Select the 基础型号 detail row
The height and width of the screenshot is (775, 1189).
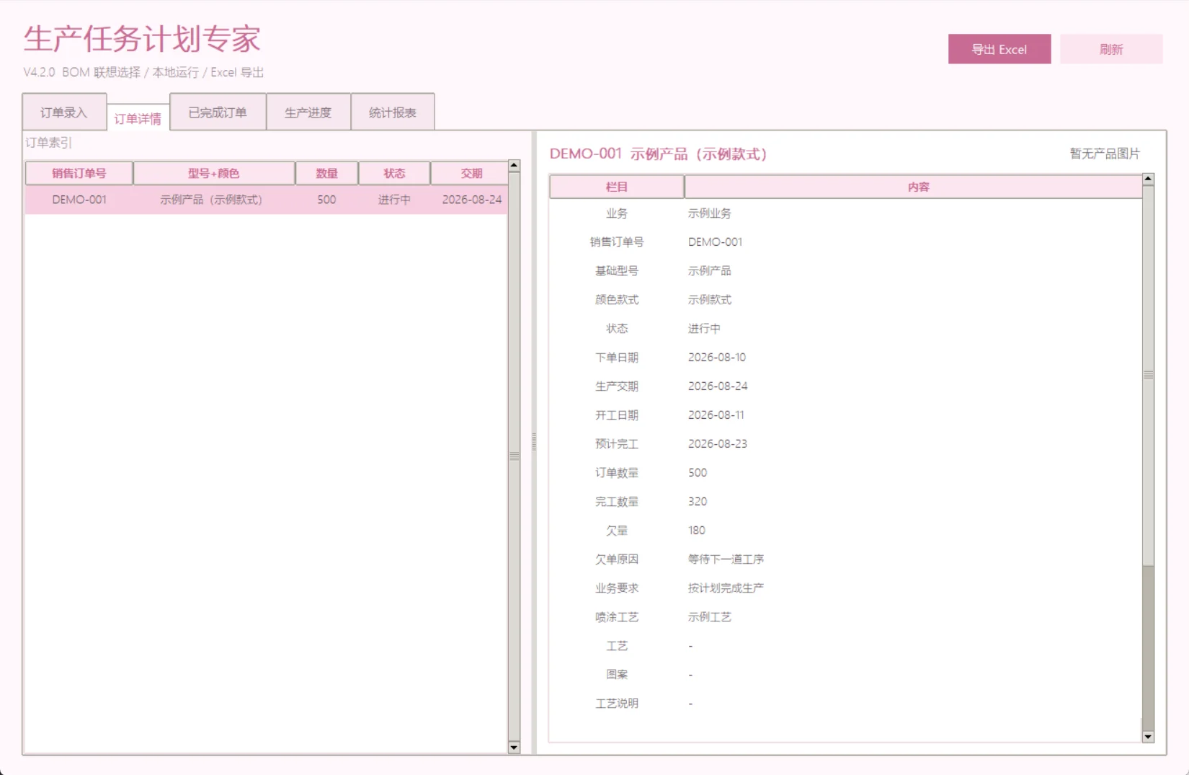click(x=846, y=271)
